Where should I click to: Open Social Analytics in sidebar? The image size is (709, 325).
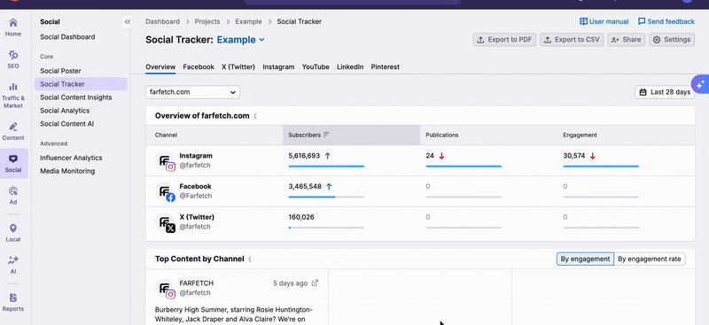(65, 111)
